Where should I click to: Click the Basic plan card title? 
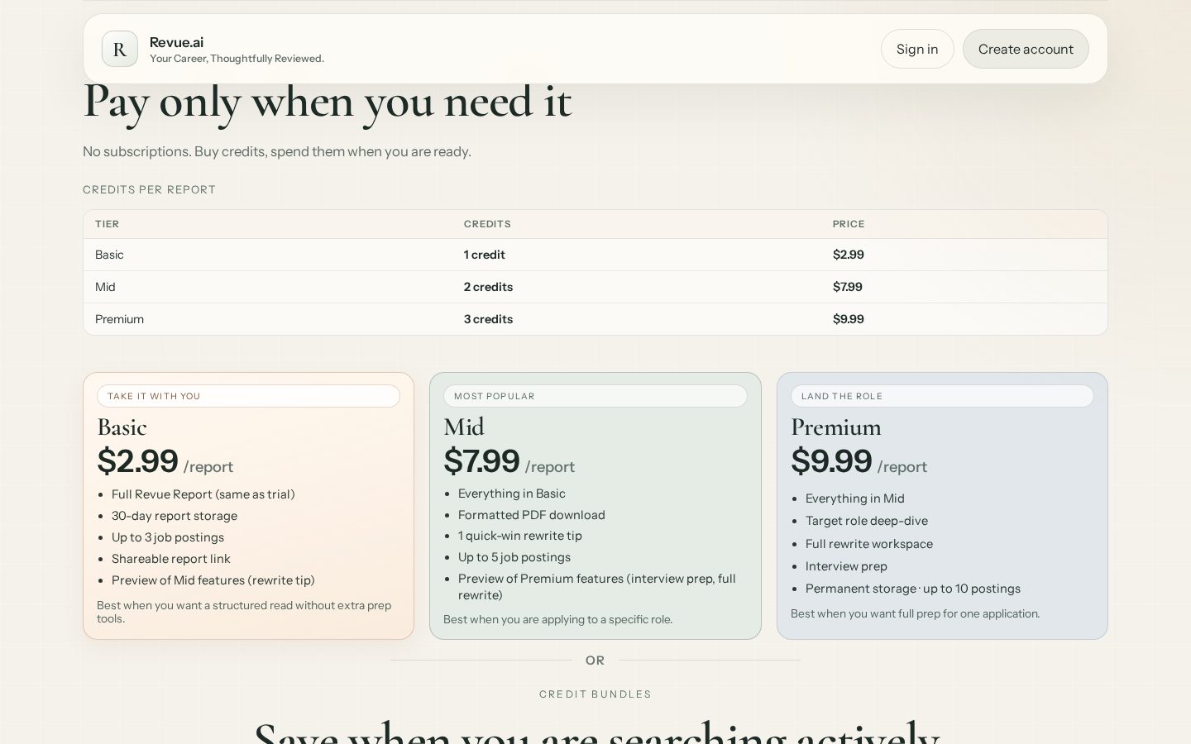(x=122, y=427)
